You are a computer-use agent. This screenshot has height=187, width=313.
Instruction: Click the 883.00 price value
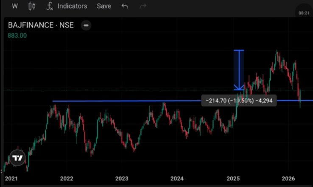(x=17, y=36)
